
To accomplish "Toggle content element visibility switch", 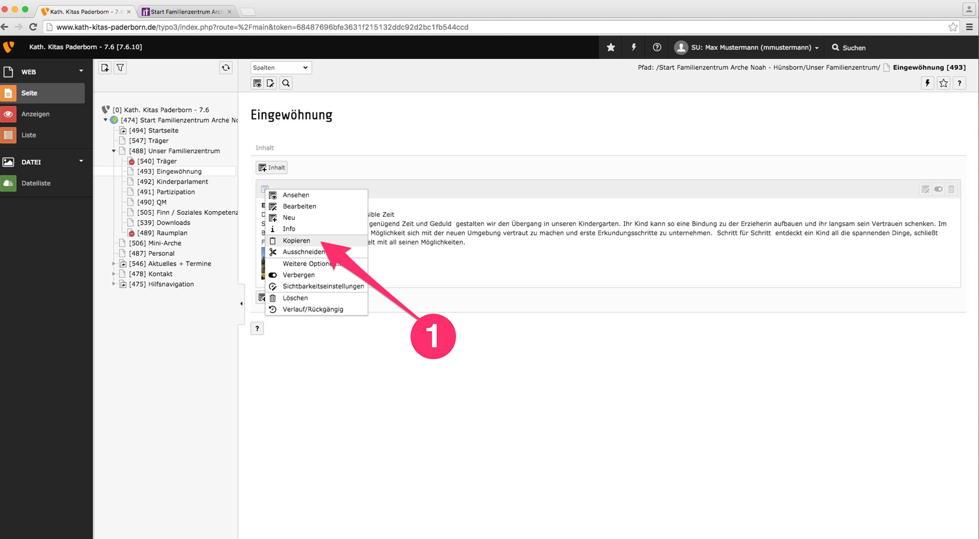I will point(939,189).
